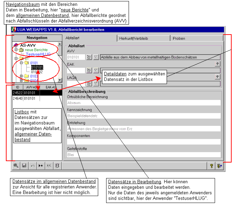Click the search icon in bottom toolbar
242x204 pixels.
[x=16, y=166]
